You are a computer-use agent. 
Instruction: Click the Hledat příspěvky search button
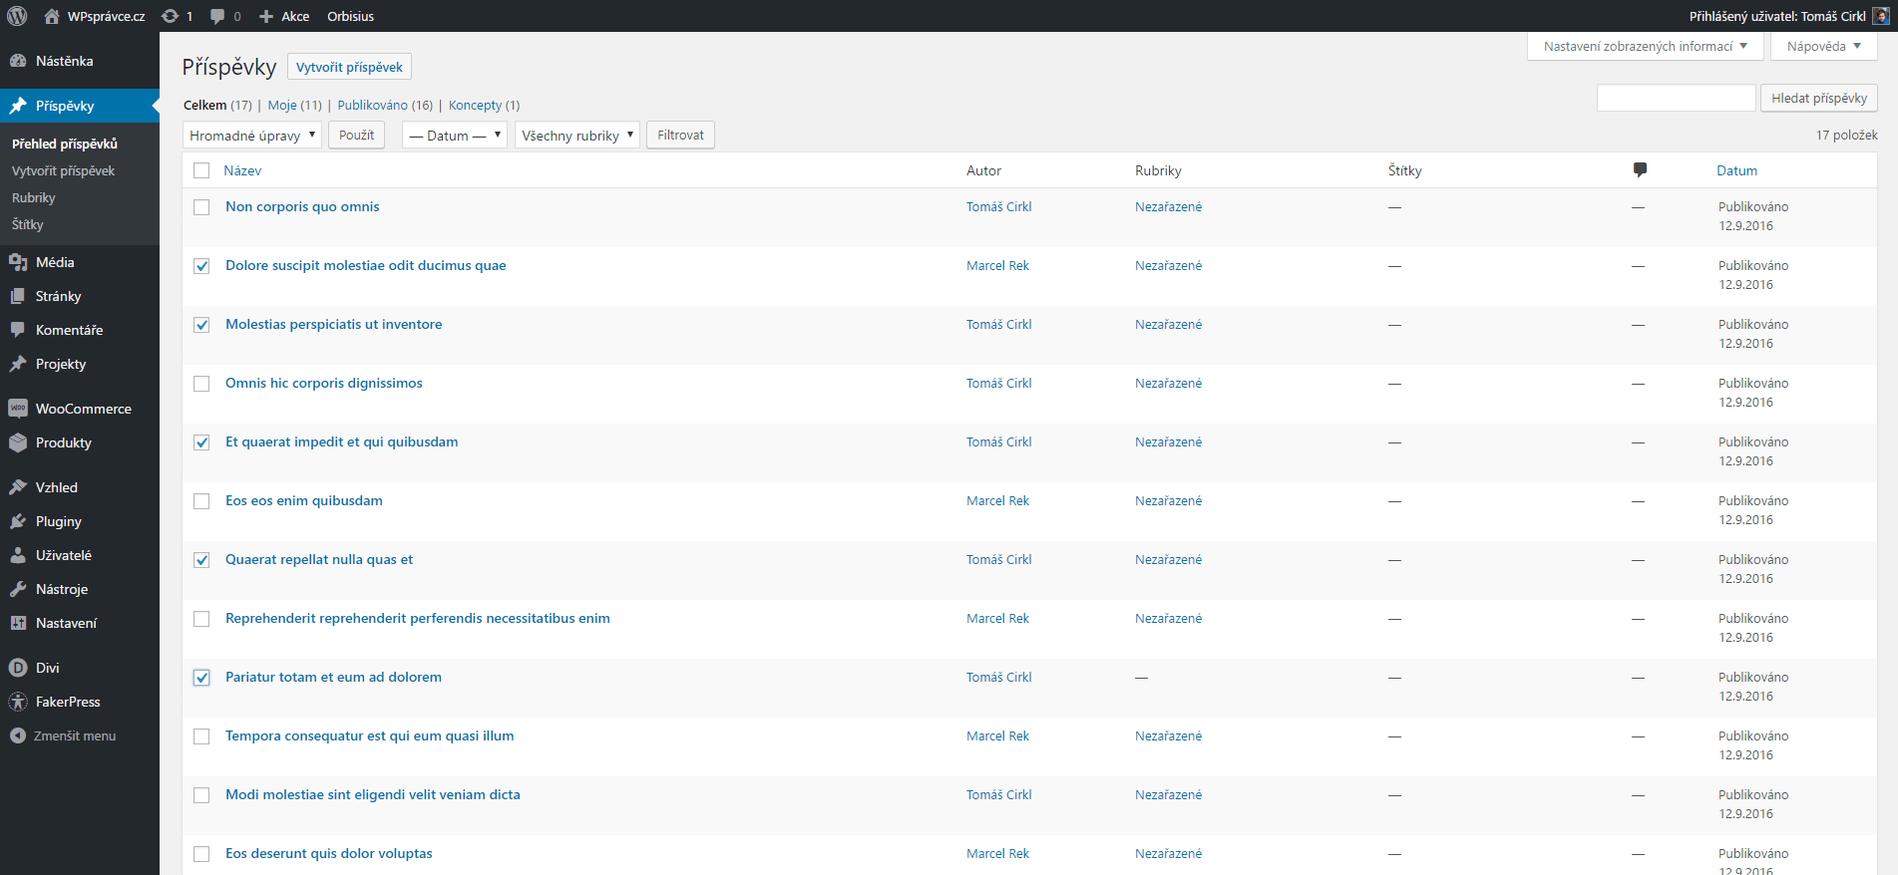(x=1819, y=98)
